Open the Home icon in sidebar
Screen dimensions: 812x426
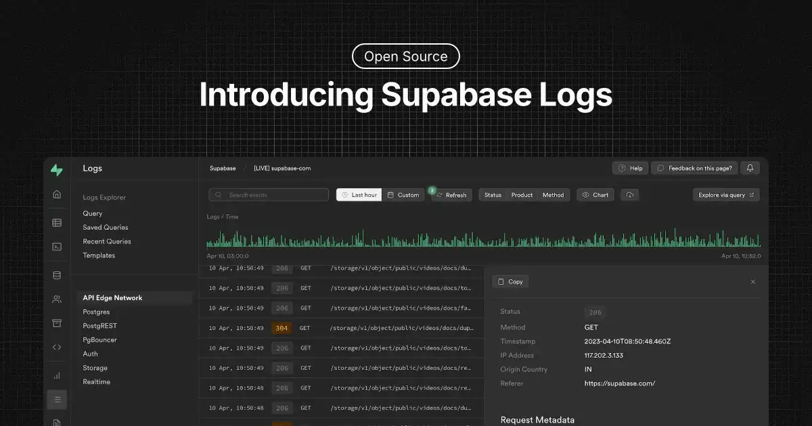(x=57, y=195)
